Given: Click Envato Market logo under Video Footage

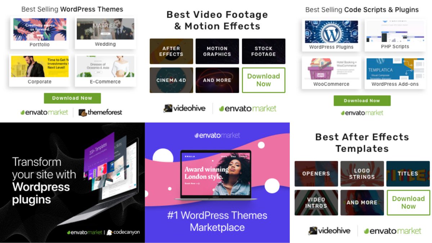Looking at the screenshot, I should coord(248,108).
